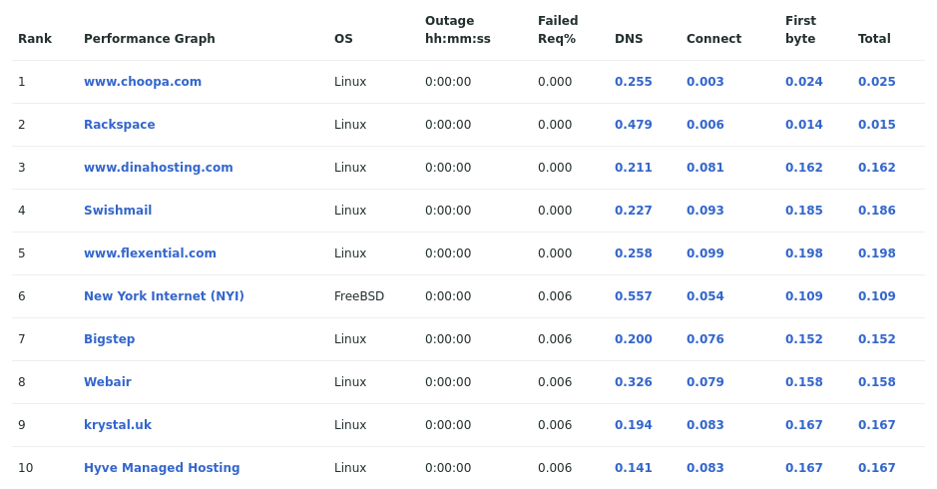Click First byte value 0.158 for Webair
This screenshot has height=489, width=937.
803,382
